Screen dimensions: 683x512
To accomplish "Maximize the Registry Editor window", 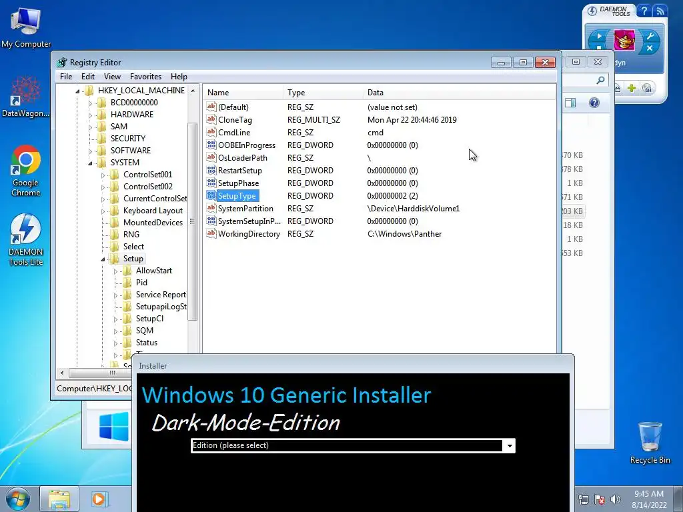I will click(x=523, y=63).
